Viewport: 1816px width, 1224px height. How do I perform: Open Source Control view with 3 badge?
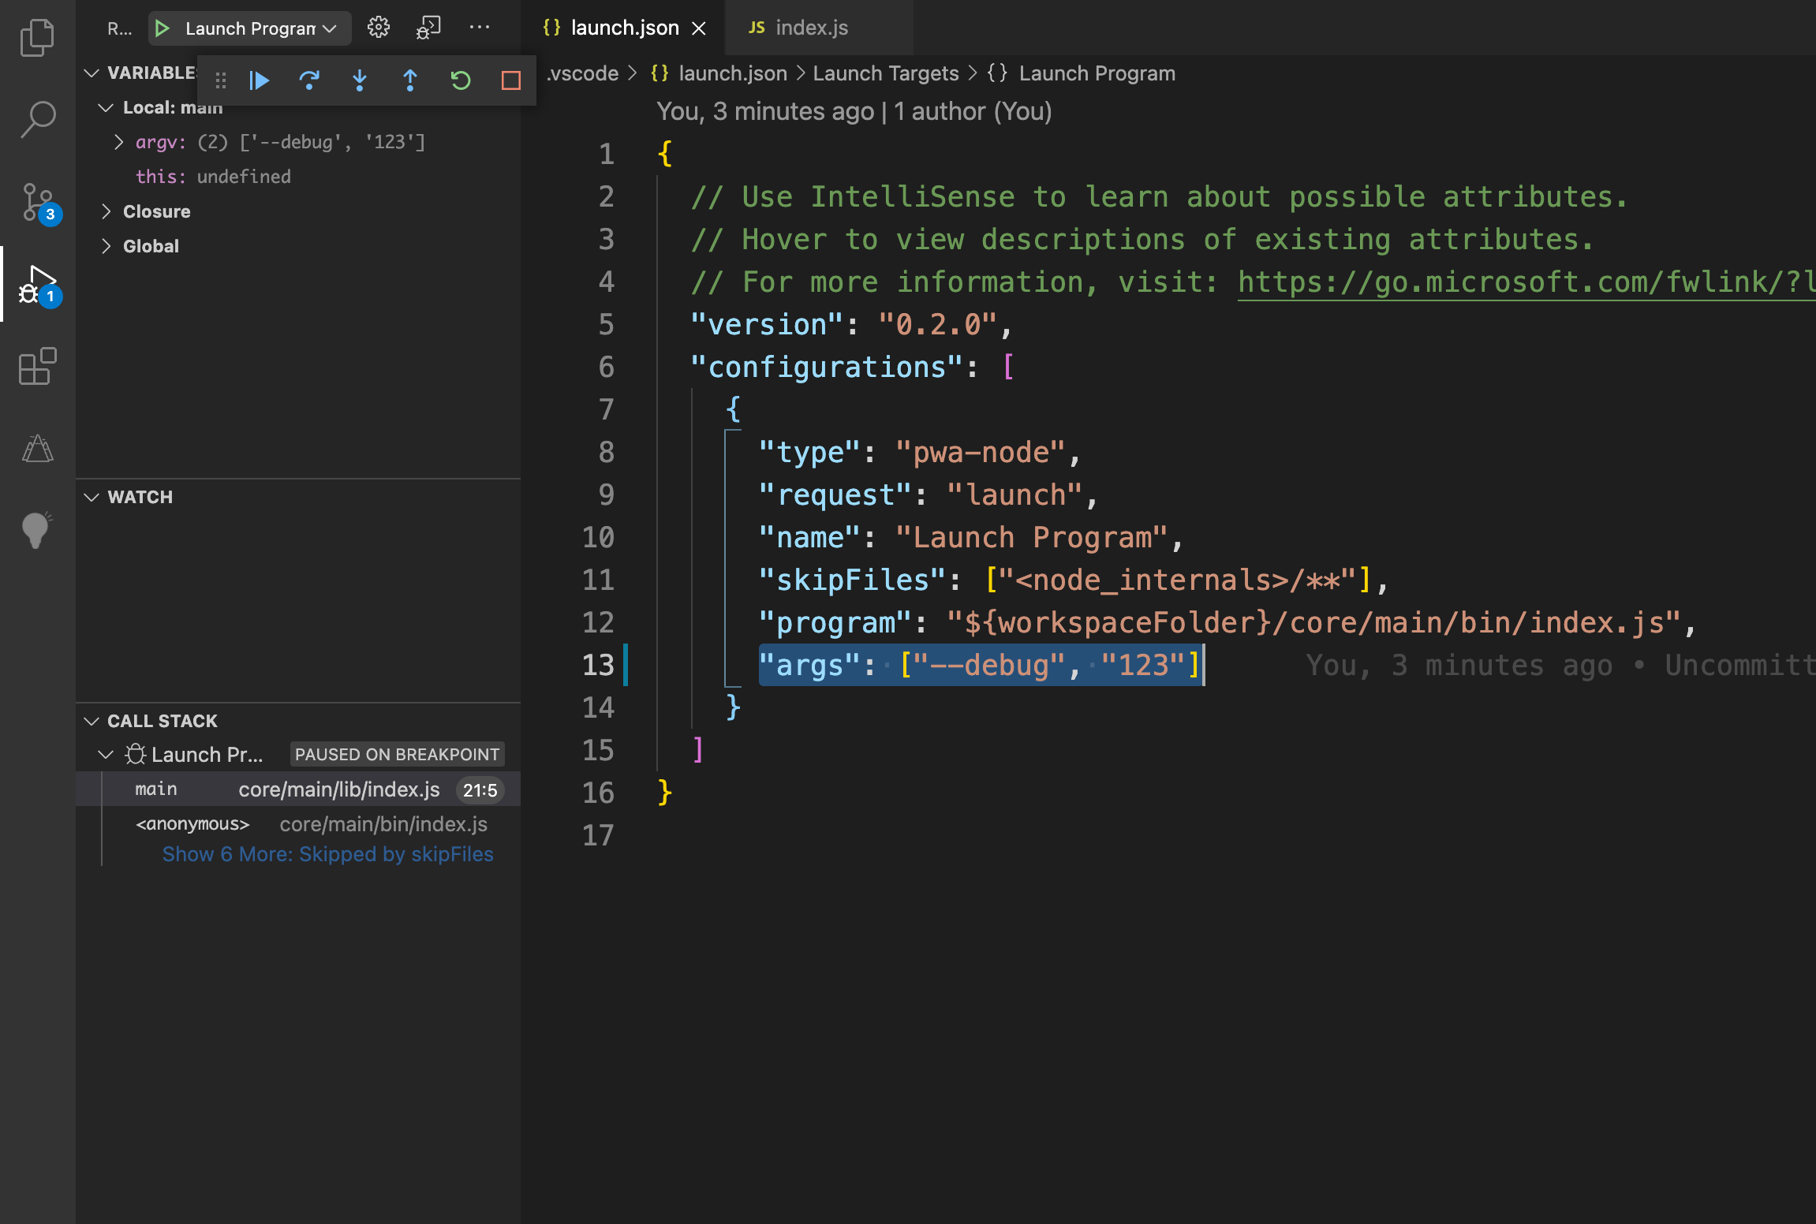pos(37,203)
